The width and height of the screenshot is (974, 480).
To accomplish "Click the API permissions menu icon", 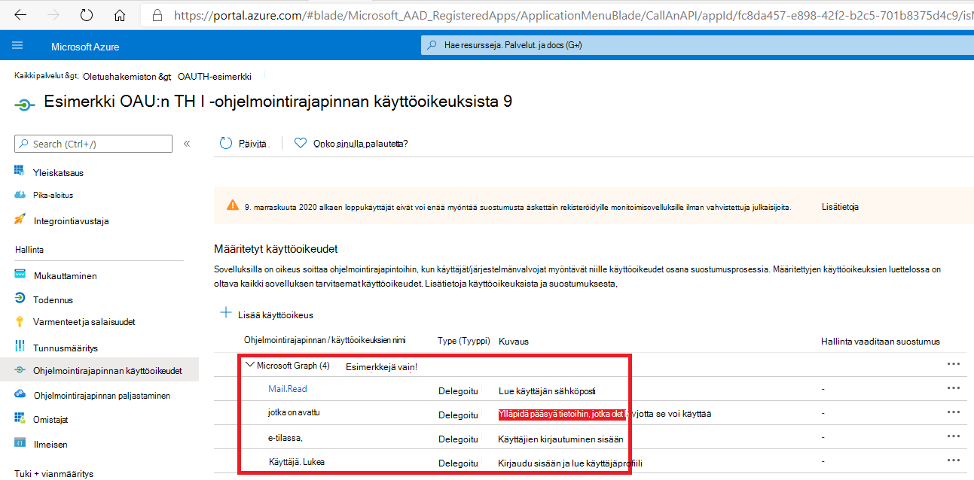I will point(20,371).
